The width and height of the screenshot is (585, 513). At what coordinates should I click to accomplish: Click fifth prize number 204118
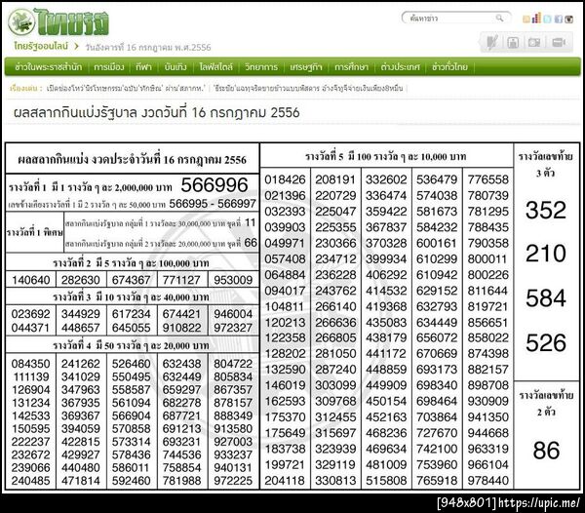[285, 481]
